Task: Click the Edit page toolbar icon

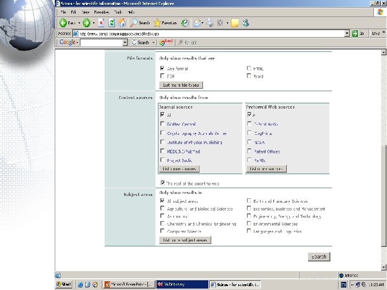Action: pyautogui.click(x=220, y=23)
